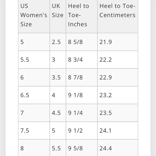Select the 23.5 centimeters cell
Image resolution: width=156 pixels, height=156 pixels.
click(x=118, y=113)
